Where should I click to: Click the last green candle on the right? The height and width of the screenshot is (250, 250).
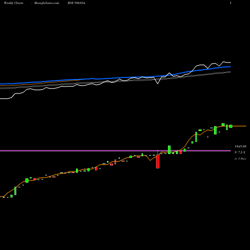[x=230, y=126]
